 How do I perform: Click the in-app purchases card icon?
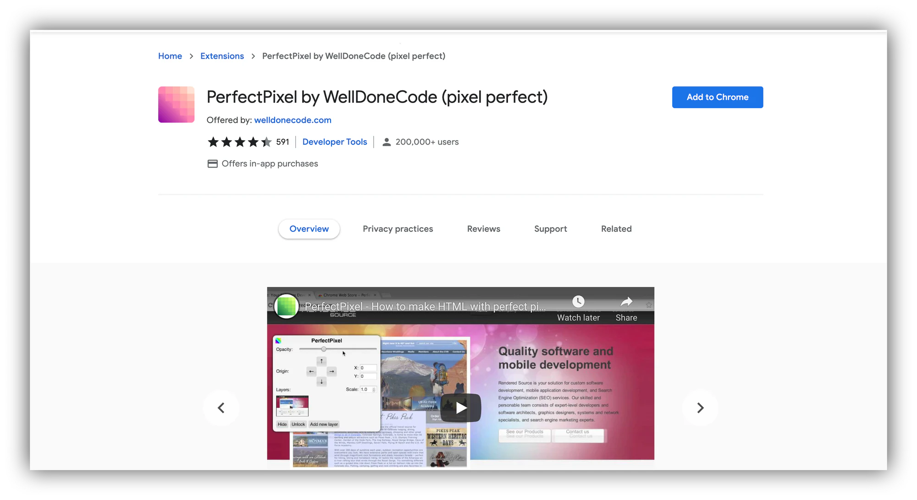pos(212,164)
